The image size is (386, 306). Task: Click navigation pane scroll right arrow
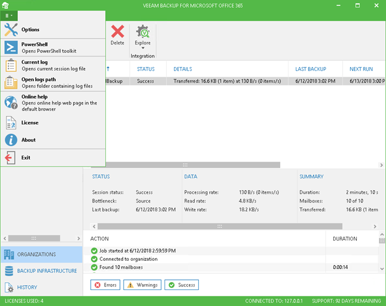click(x=78, y=238)
